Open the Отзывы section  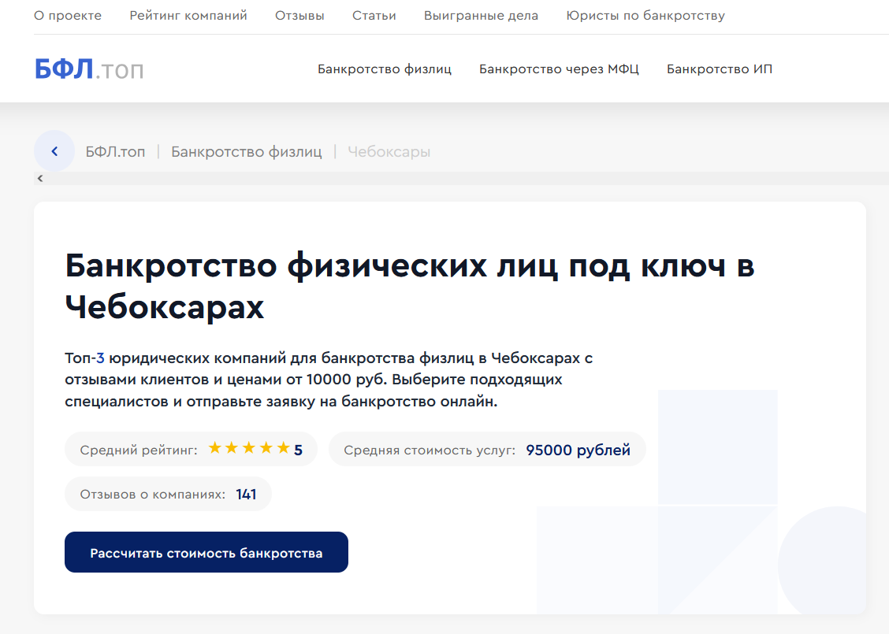tap(300, 16)
